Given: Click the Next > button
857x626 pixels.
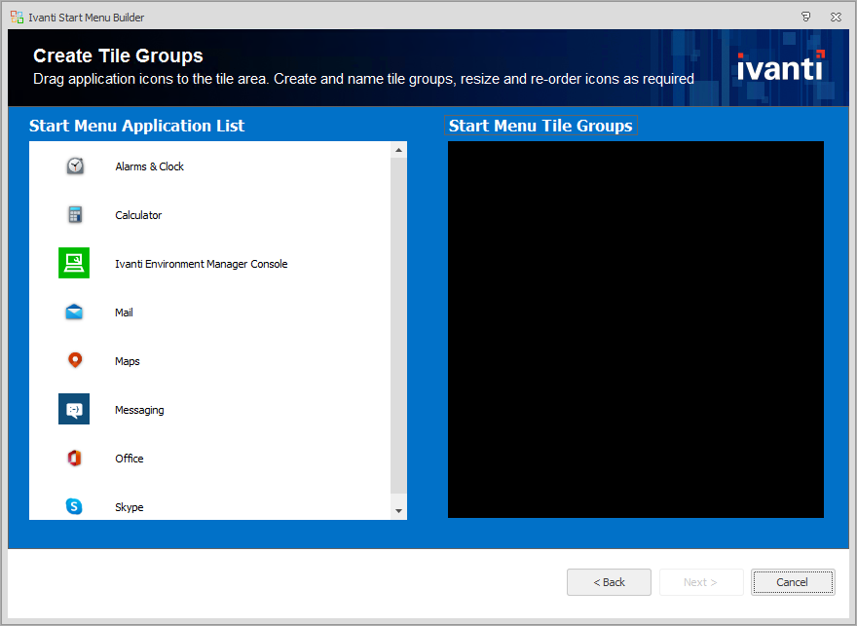Looking at the screenshot, I should pyautogui.click(x=701, y=582).
